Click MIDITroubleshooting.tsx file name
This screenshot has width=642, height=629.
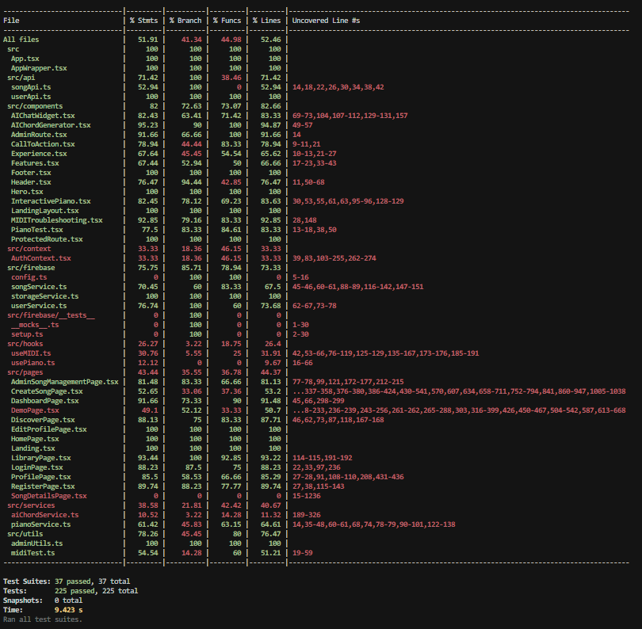(x=57, y=220)
